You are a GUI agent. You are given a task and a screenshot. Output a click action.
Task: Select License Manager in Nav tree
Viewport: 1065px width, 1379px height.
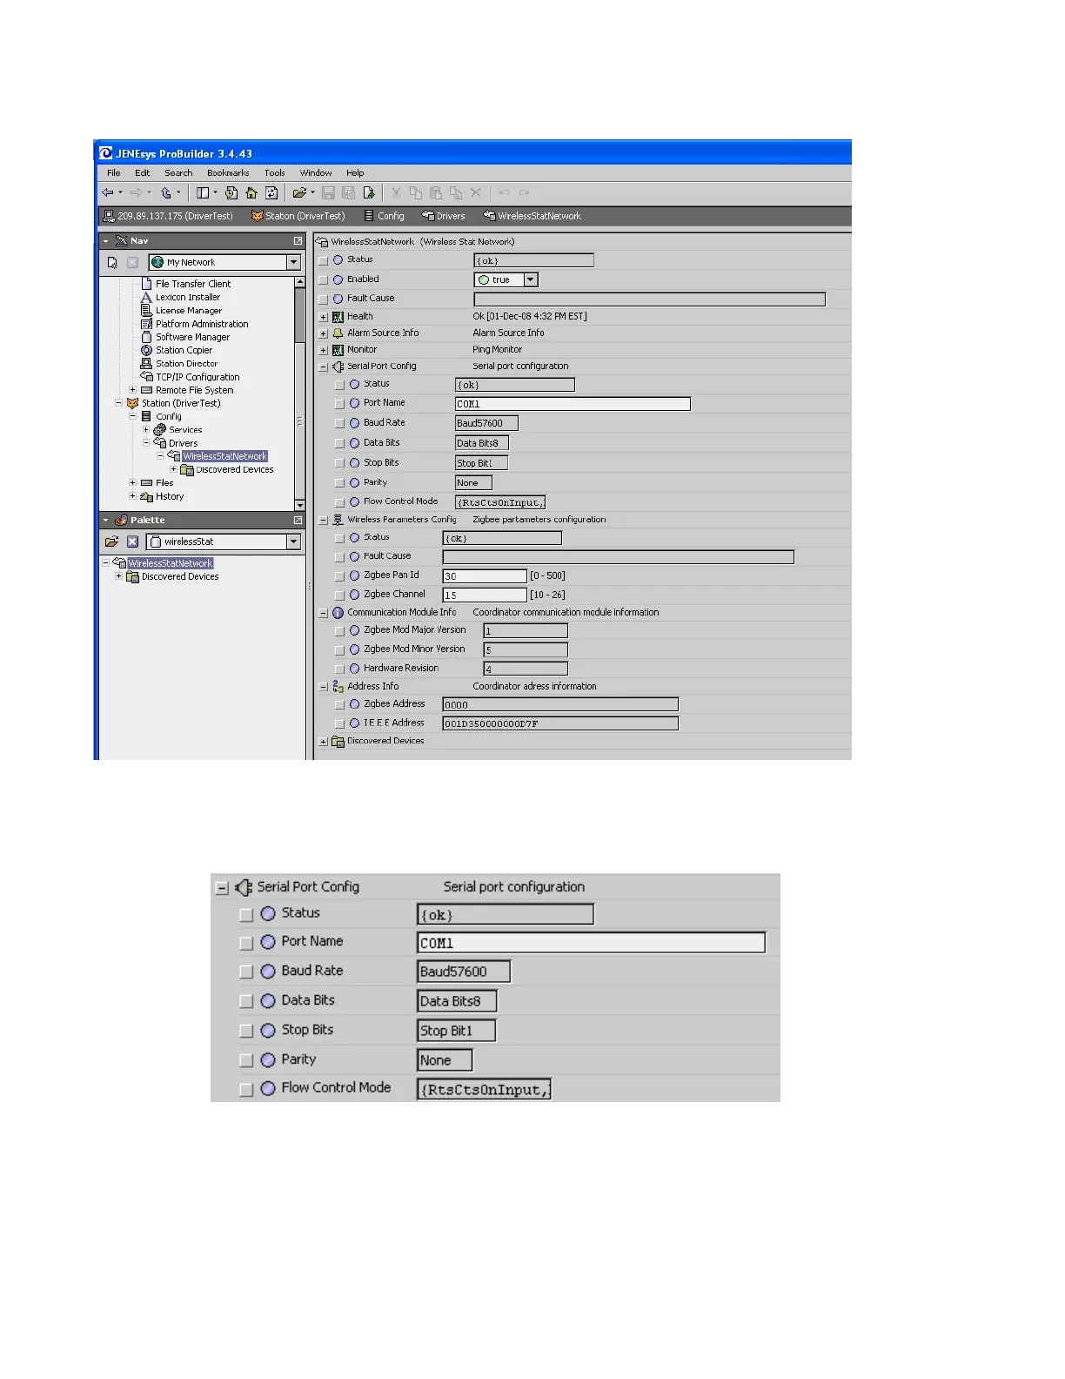[189, 311]
